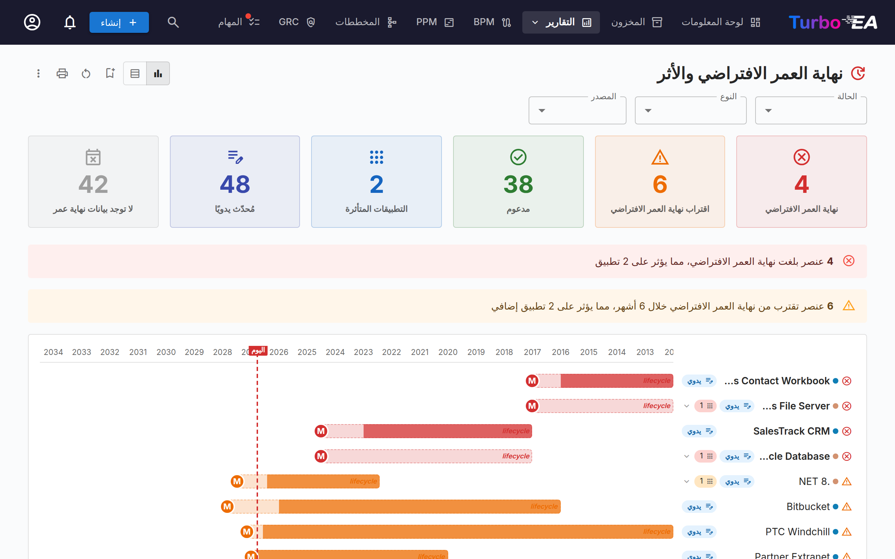Switch to table view
Screen dimensions: 895x559
click(x=135, y=73)
